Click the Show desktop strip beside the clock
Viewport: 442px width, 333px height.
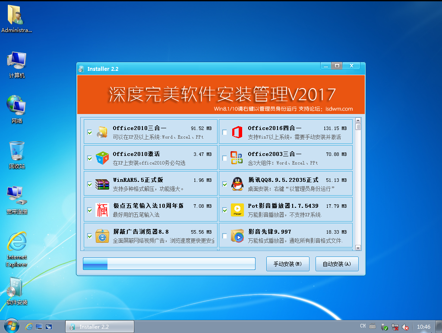[x=439, y=327]
